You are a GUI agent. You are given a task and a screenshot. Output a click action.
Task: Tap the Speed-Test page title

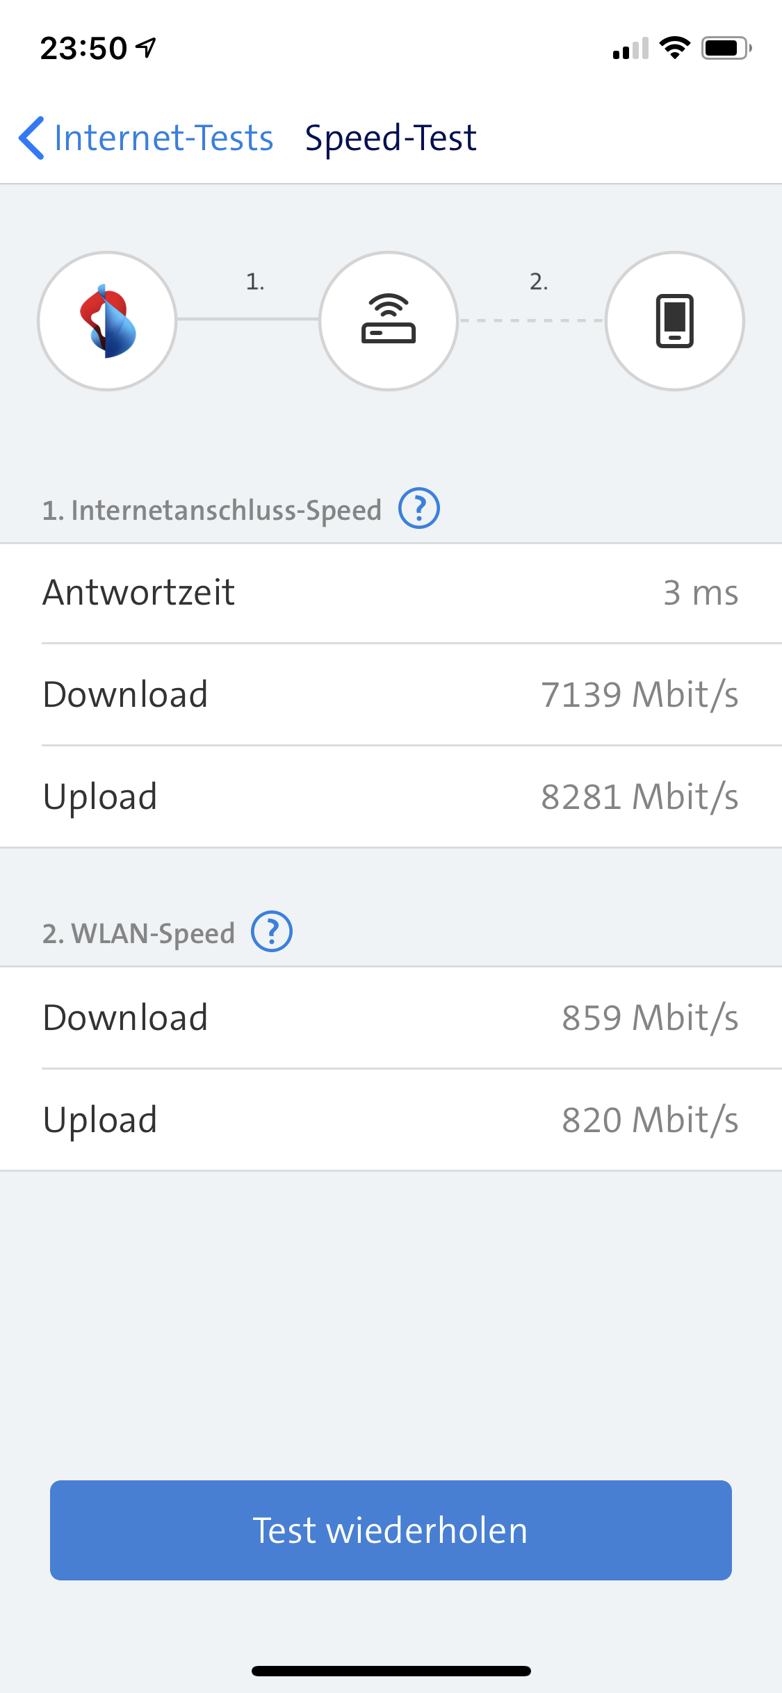tap(391, 138)
